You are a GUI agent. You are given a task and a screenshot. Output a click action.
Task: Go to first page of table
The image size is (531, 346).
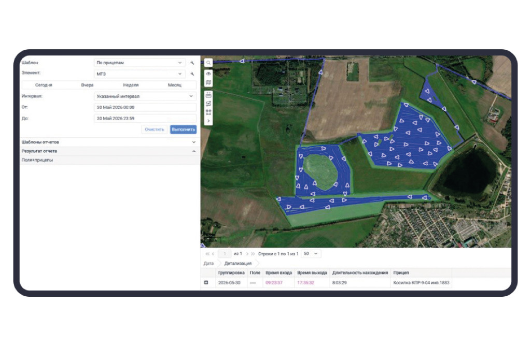pos(207,254)
